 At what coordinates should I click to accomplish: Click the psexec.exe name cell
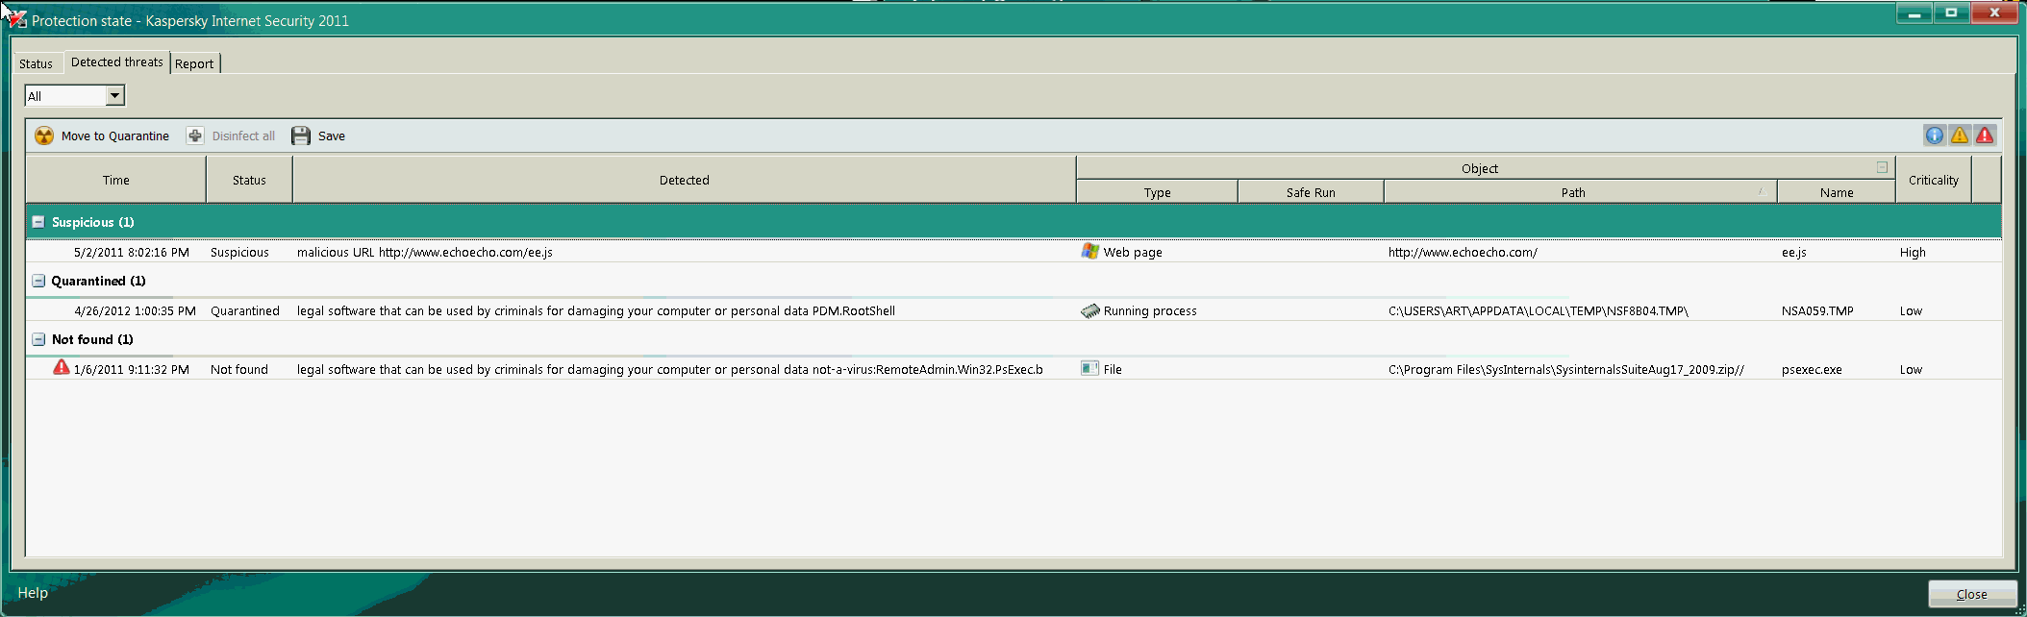(x=1812, y=369)
